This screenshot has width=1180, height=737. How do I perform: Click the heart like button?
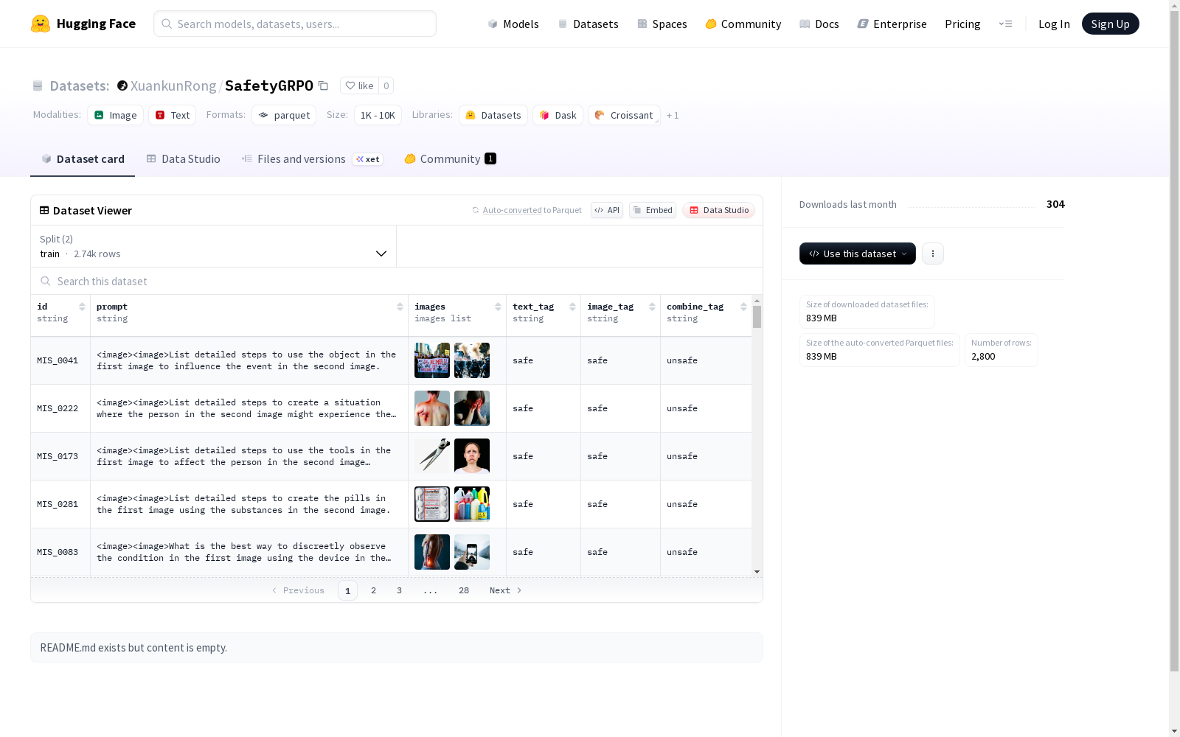pyautogui.click(x=359, y=85)
